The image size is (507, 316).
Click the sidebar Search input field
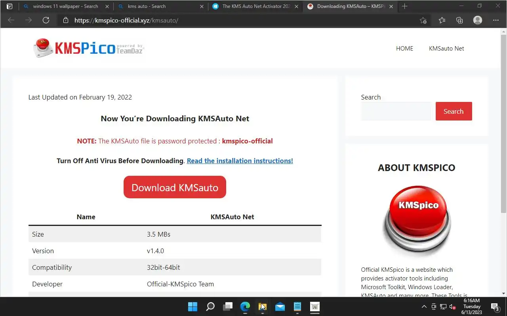[x=396, y=111]
